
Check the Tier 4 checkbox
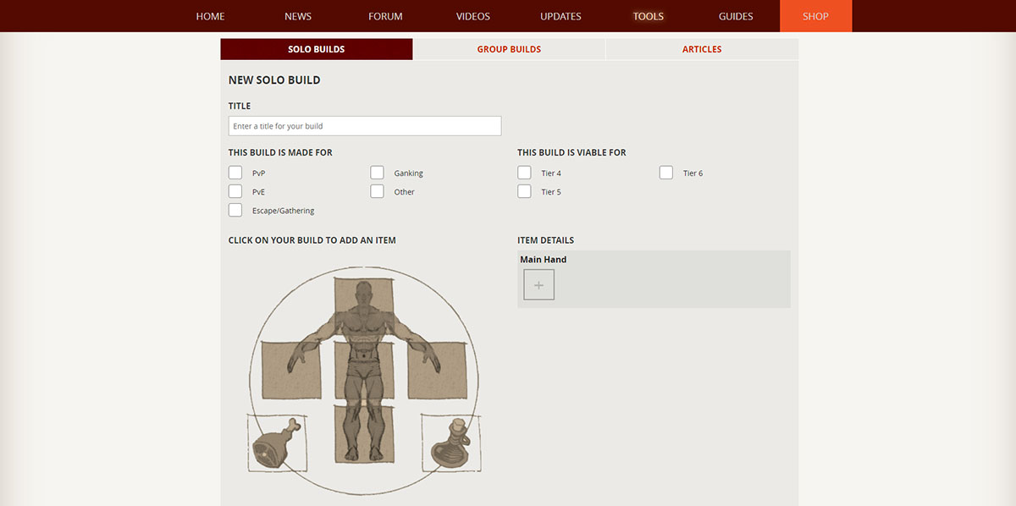click(x=525, y=173)
